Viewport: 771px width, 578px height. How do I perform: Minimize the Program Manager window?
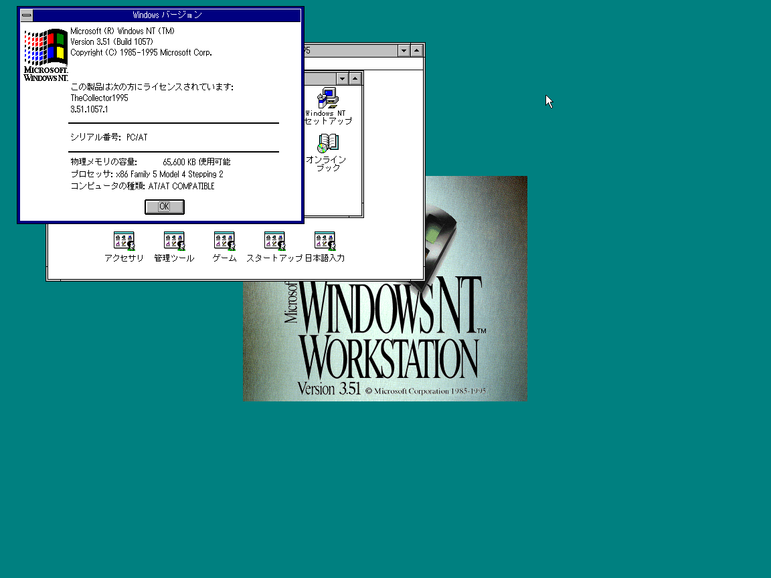(x=404, y=50)
